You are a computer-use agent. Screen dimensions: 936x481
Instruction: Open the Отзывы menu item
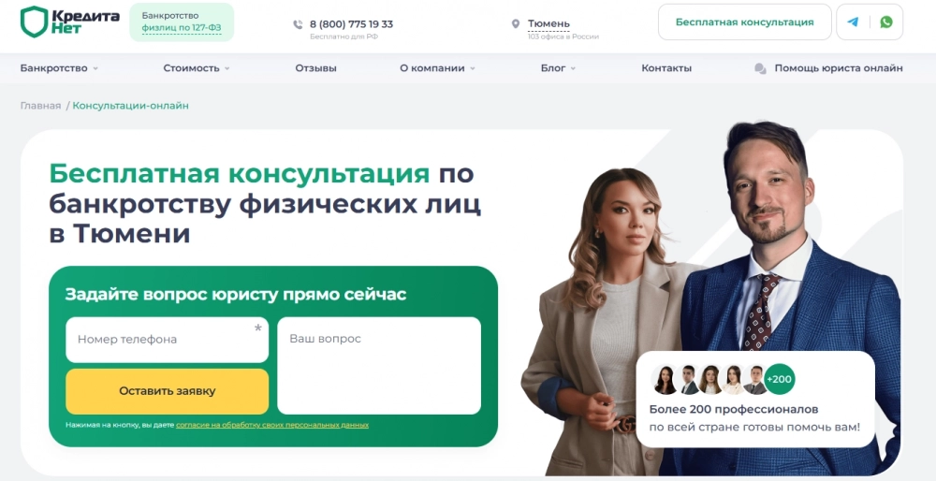pos(315,68)
